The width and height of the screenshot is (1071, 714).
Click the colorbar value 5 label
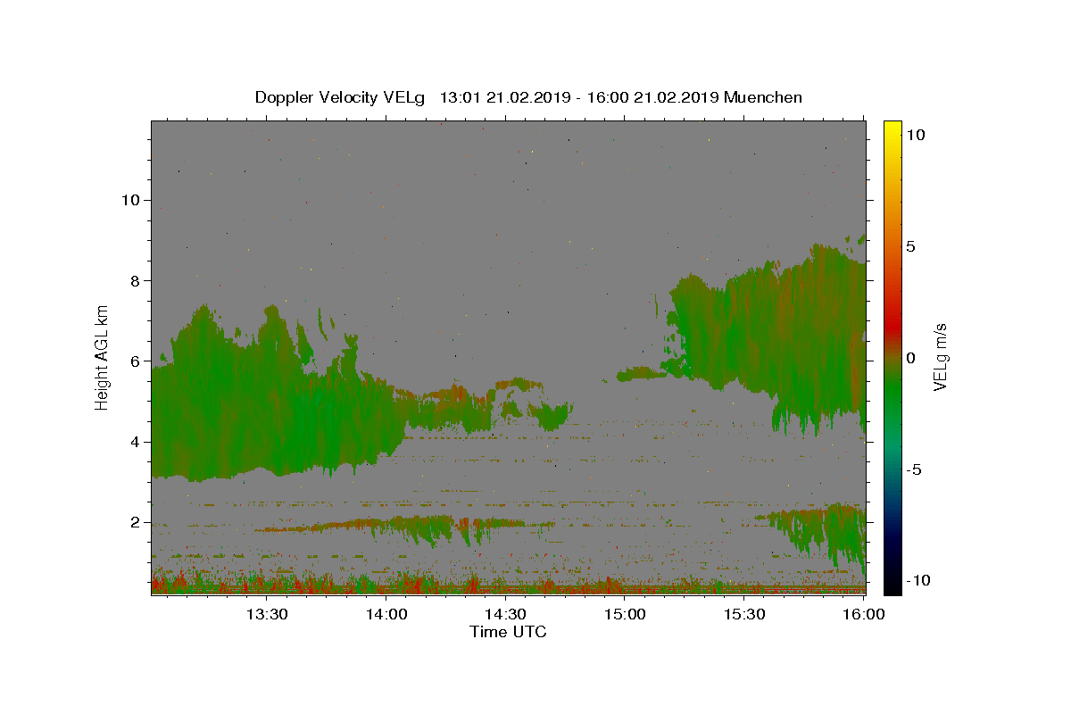click(x=911, y=246)
